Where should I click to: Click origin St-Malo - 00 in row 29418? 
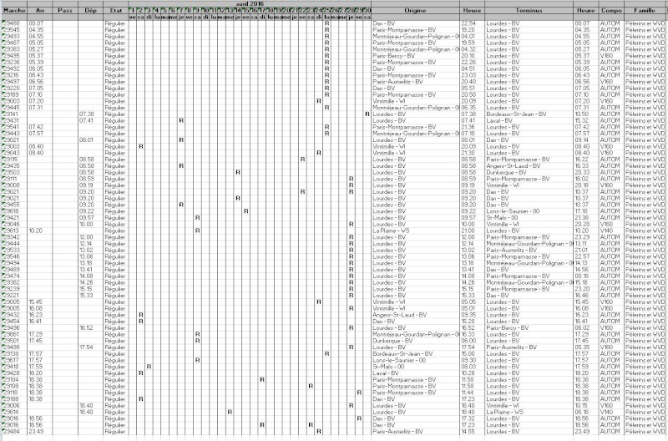pos(388,367)
